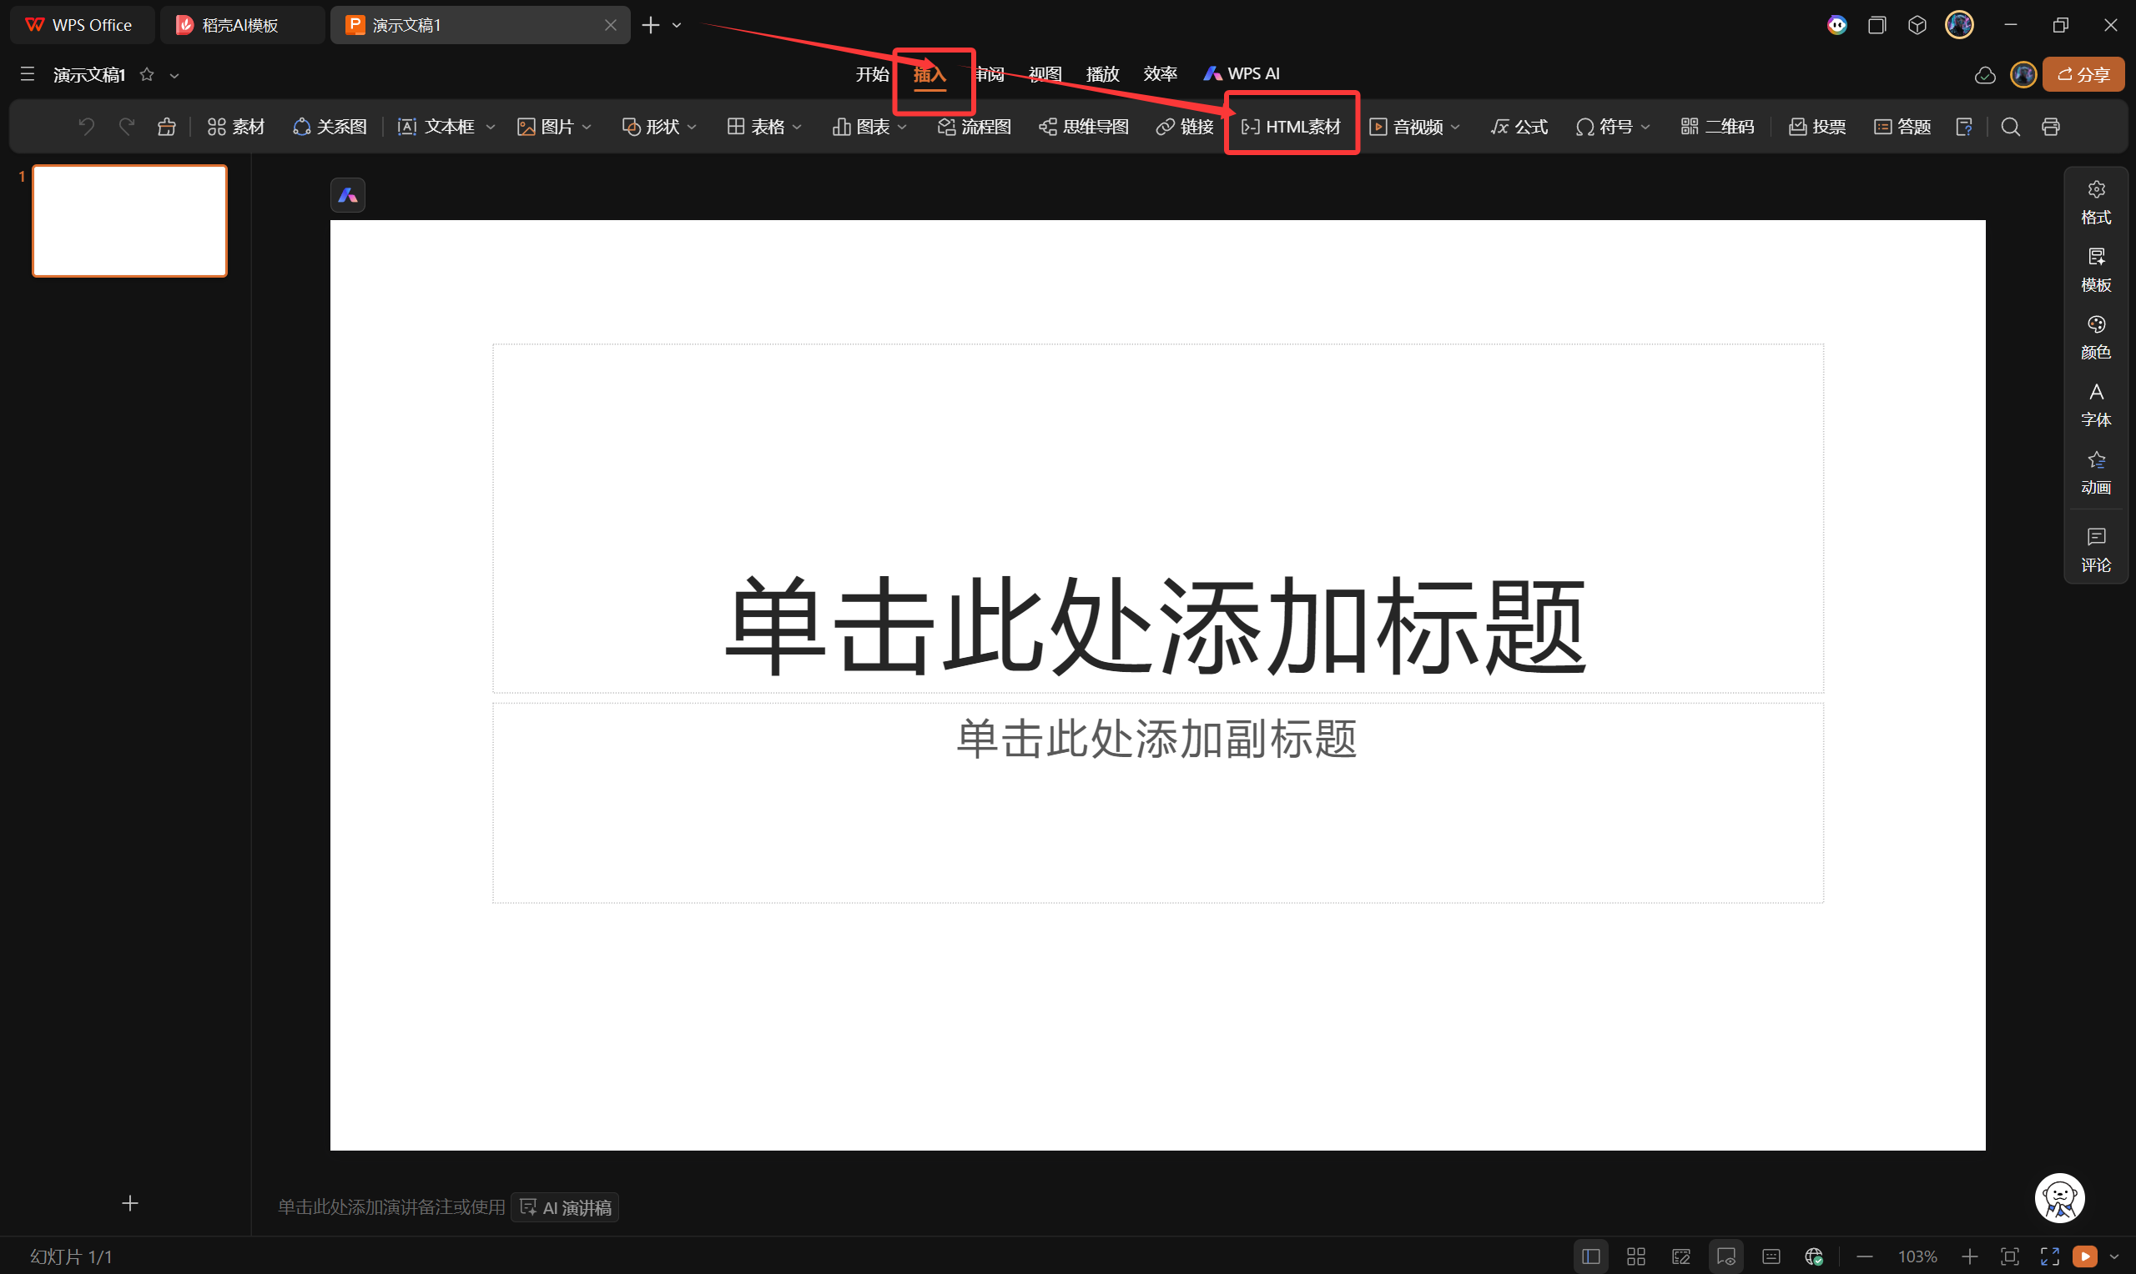
Task: Expand the Picture (图片) dropdown arrow
Action: [x=587, y=127]
